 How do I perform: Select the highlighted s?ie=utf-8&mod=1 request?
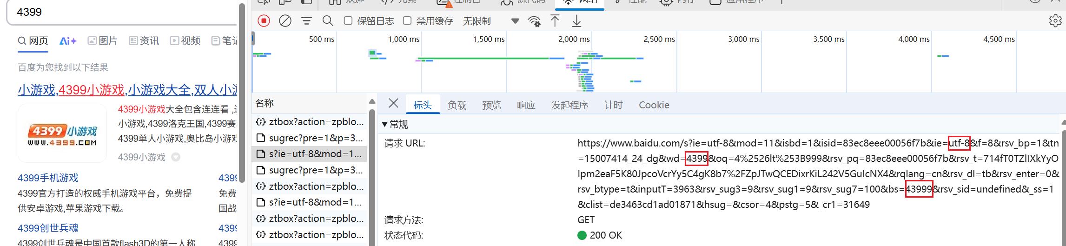[x=310, y=154]
